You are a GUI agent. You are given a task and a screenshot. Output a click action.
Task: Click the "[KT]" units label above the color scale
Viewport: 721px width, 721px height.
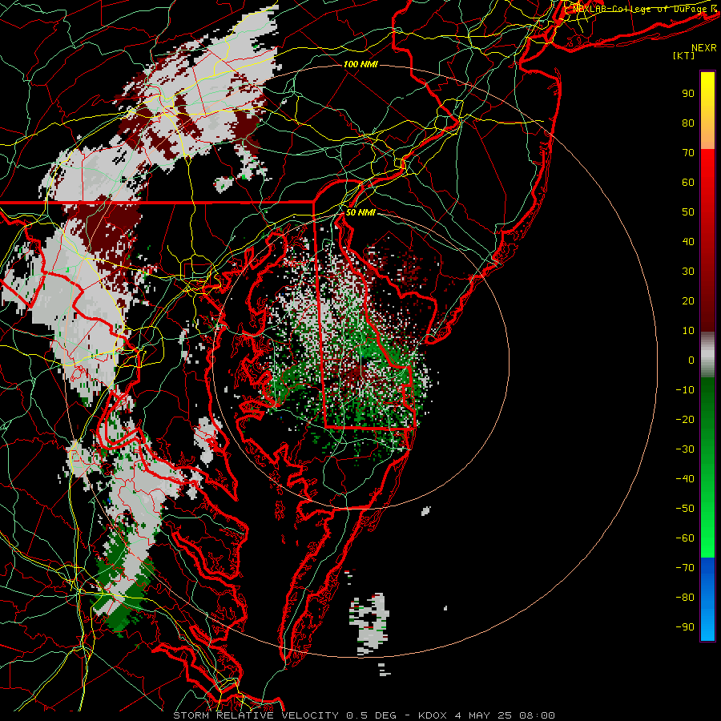pyautogui.click(x=683, y=55)
